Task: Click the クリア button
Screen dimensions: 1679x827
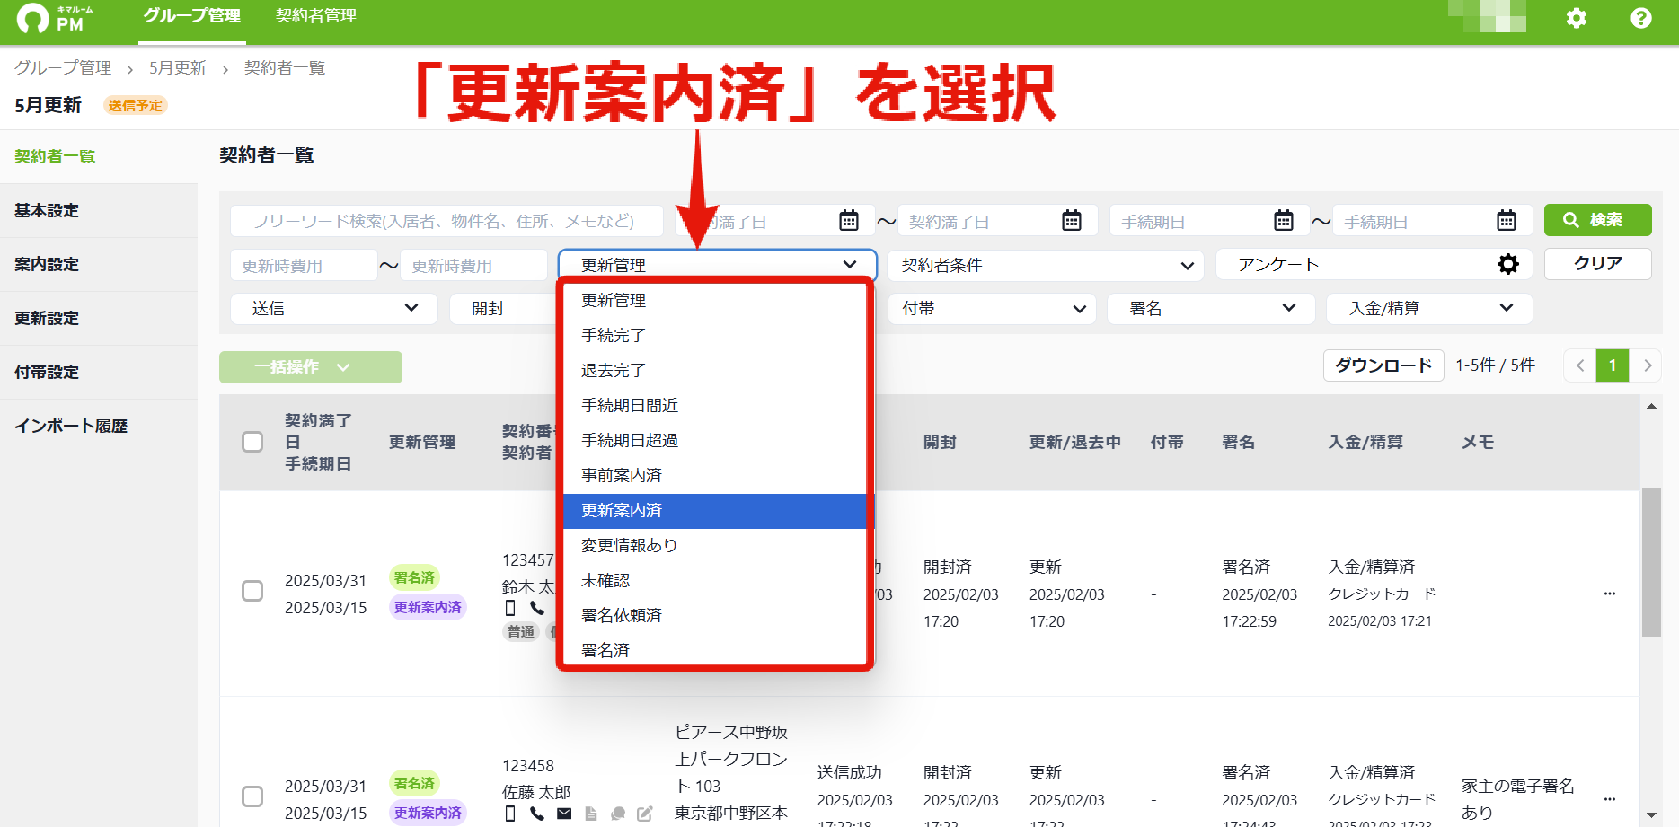Action: tap(1597, 264)
